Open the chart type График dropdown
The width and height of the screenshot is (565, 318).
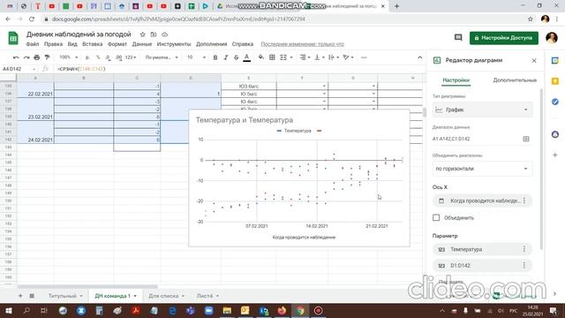click(x=482, y=110)
